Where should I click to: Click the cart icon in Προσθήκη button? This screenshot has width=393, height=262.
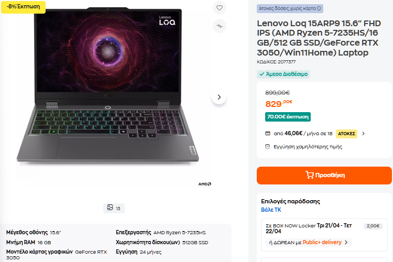point(309,175)
